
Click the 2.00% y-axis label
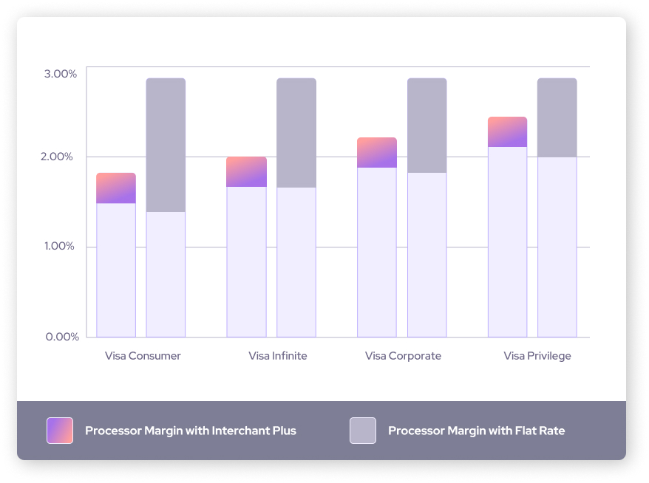point(61,157)
